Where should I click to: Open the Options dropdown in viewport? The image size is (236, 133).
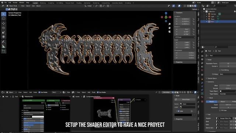tap(195, 9)
